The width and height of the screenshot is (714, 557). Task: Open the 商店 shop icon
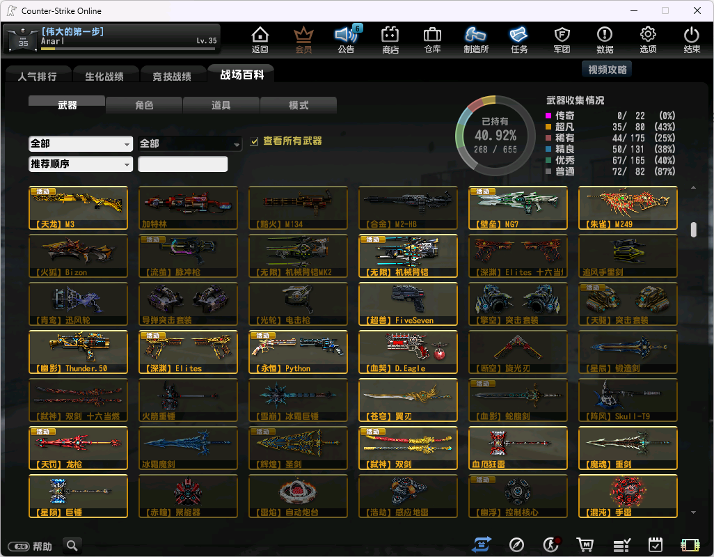click(390, 40)
